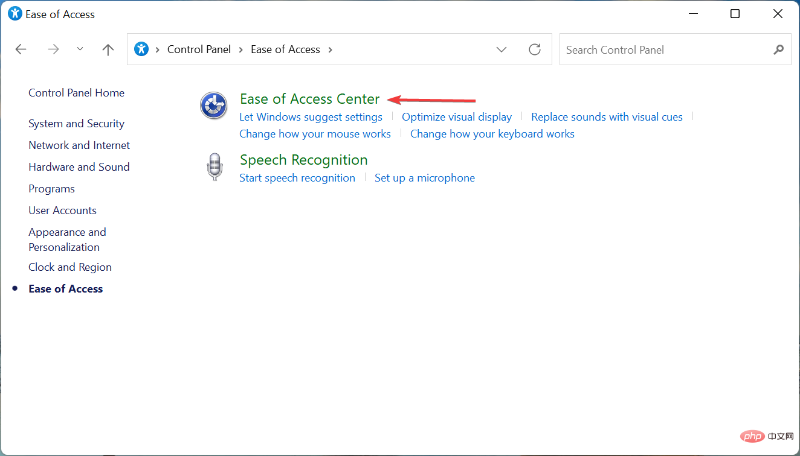The image size is (800, 456).
Task: Open the recent locations dropdown chevron
Action: click(x=80, y=49)
